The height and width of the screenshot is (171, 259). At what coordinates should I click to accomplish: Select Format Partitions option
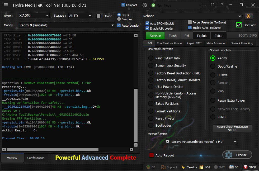[x=151, y=111]
